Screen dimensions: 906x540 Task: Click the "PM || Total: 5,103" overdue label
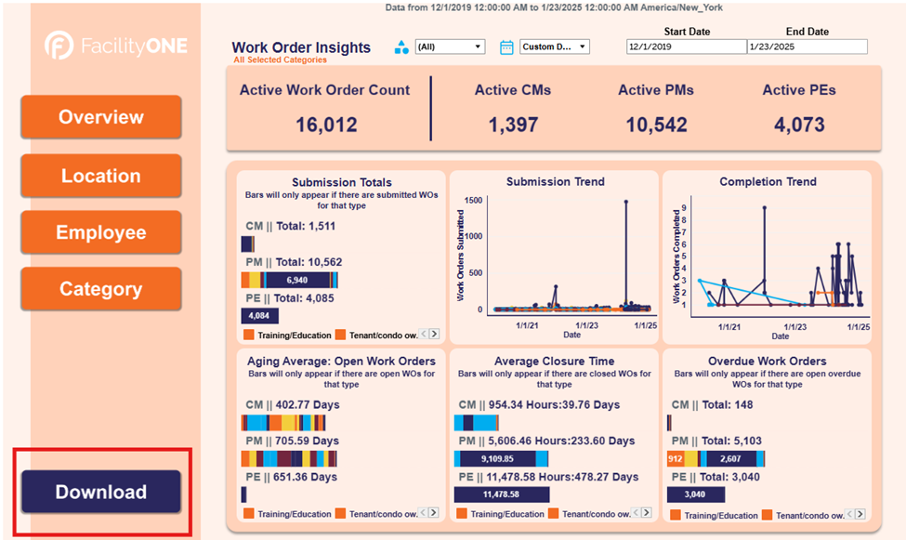click(x=716, y=441)
